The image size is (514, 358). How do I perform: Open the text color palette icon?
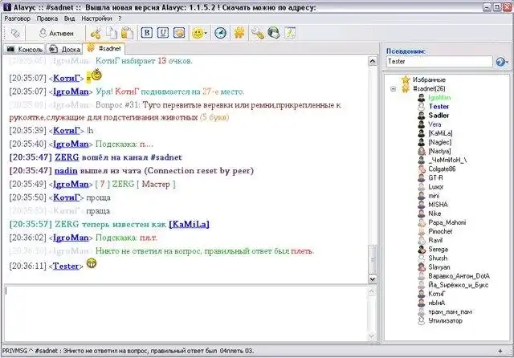[x=179, y=33]
